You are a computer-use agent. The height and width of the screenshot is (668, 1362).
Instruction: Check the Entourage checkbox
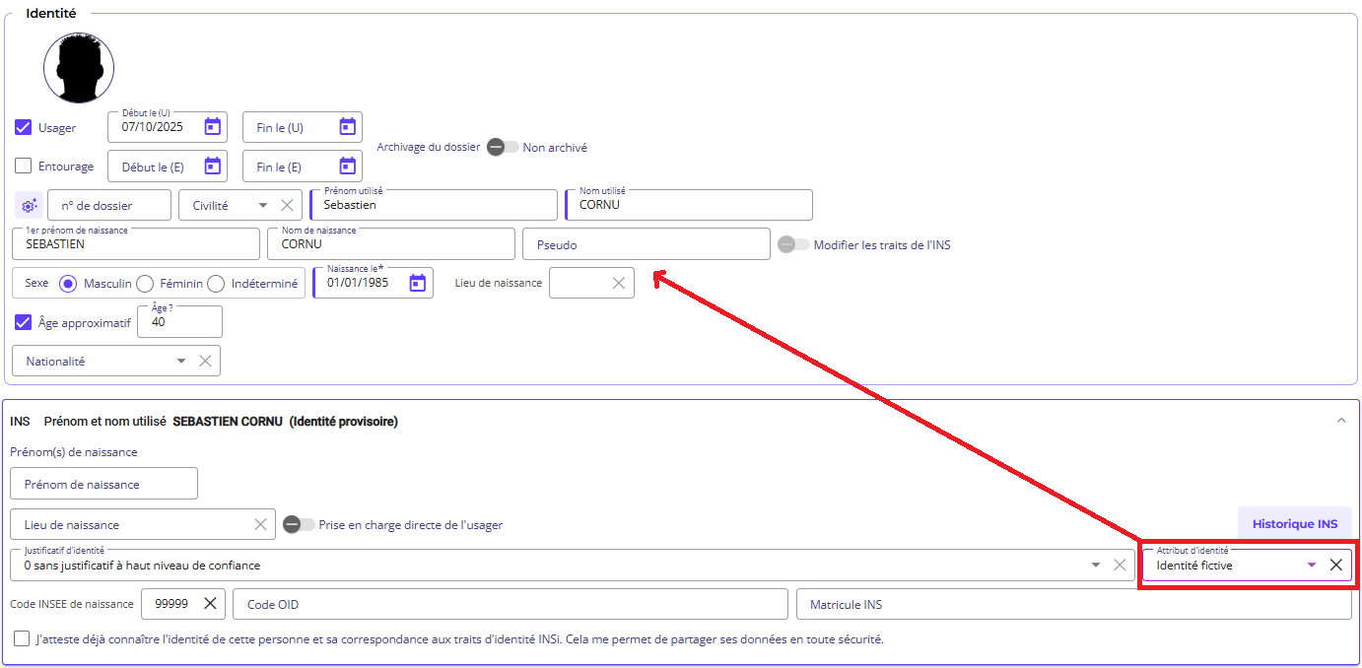click(24, 166)
